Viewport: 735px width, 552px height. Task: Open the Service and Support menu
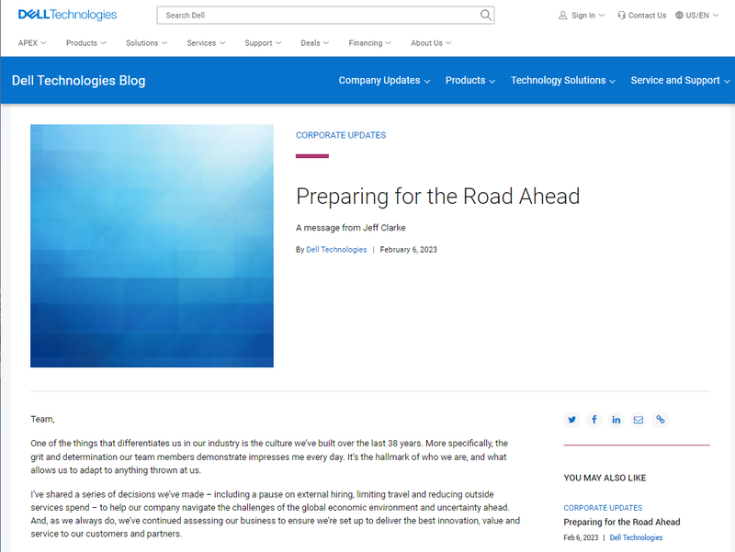(680, 81)
